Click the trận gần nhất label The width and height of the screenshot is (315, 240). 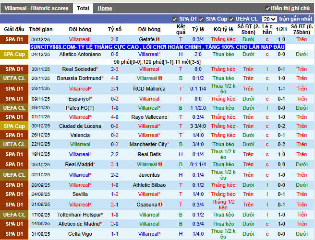tap(295, 19)
